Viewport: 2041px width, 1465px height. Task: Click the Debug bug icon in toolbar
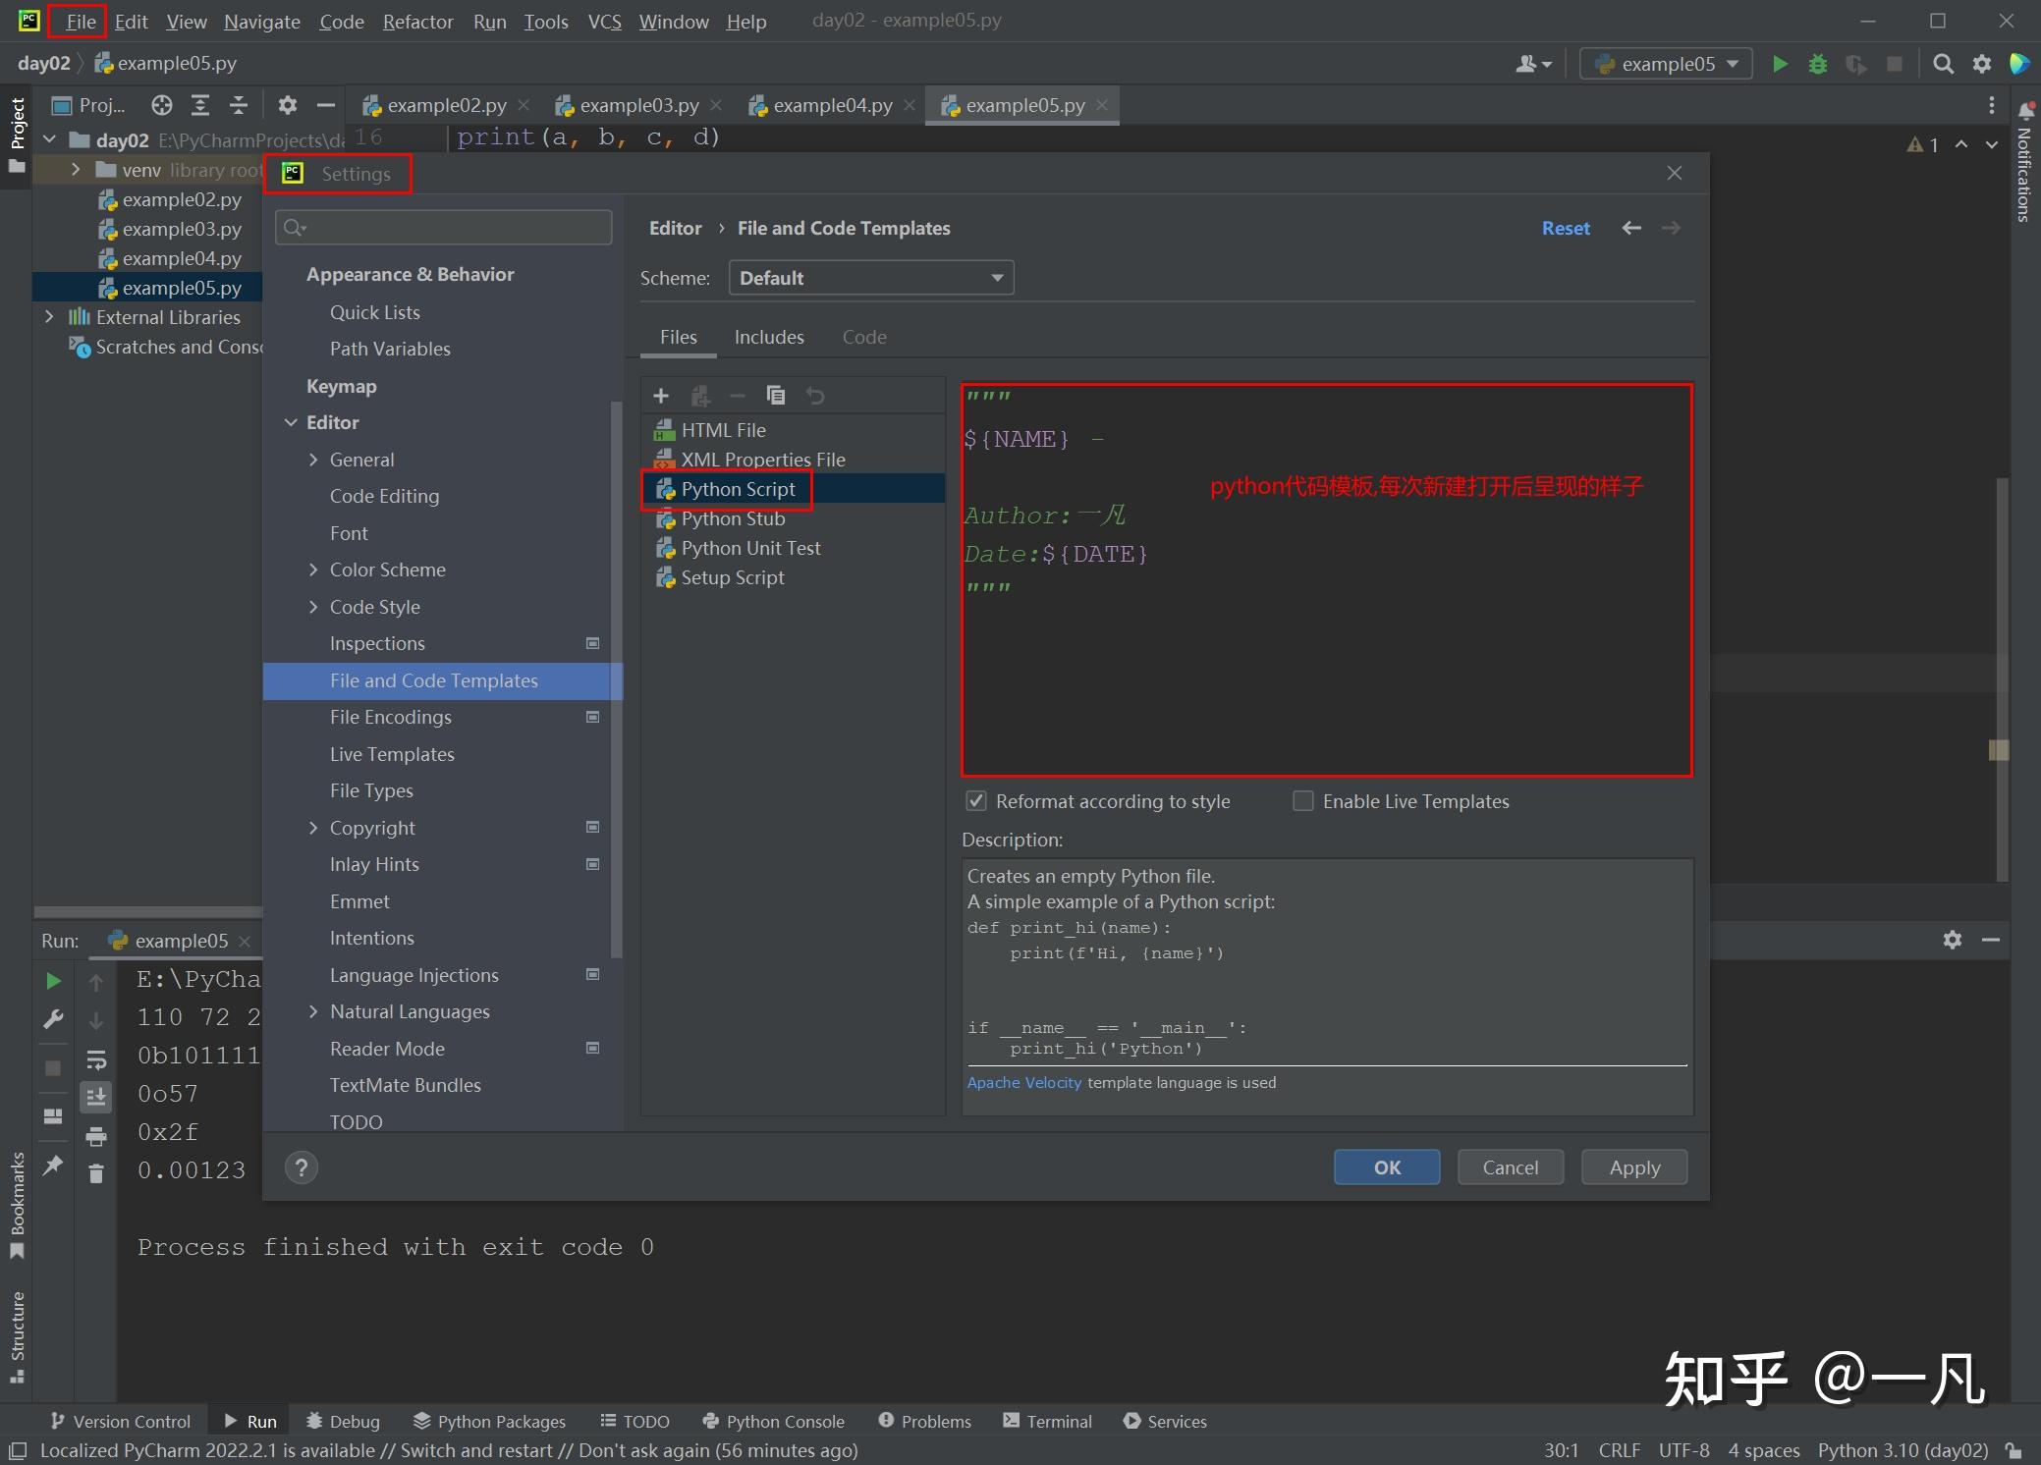click(x=1818, y=64)
